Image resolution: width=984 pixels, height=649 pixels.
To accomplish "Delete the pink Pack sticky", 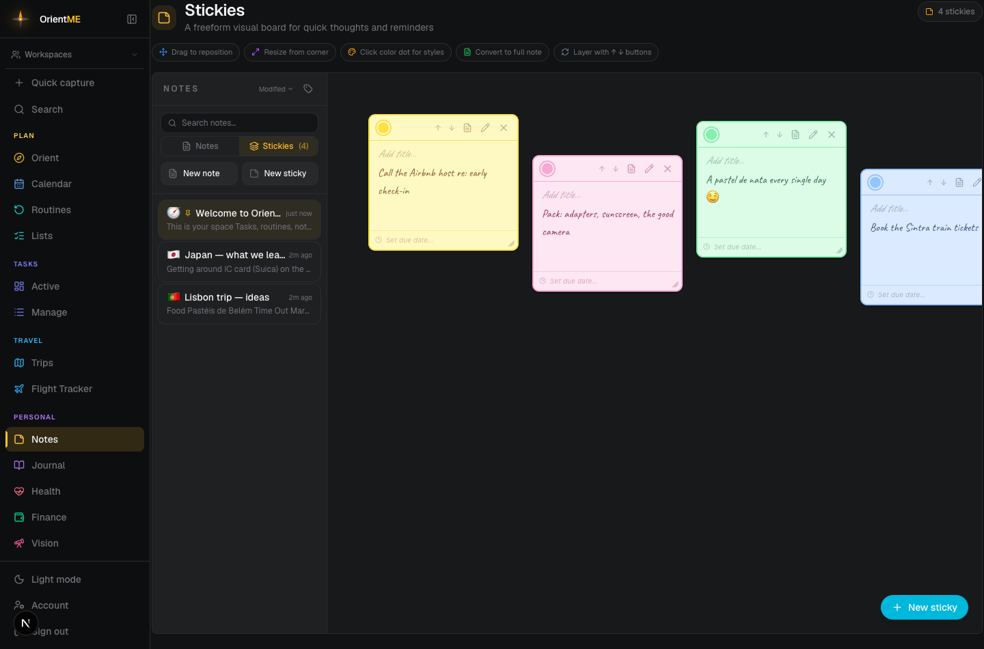I will tap(668, 169).
